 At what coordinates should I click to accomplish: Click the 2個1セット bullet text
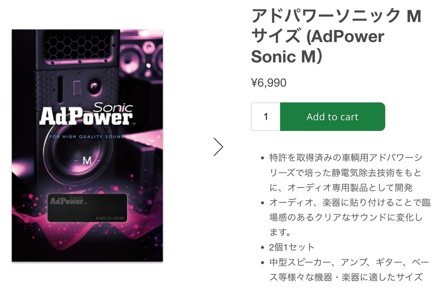click(x=291, y=246)
